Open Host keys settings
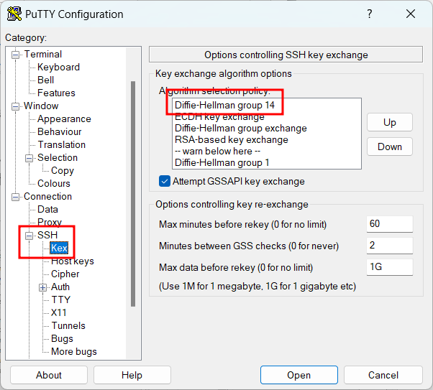 pyautogui.click(x=73, y=261)
